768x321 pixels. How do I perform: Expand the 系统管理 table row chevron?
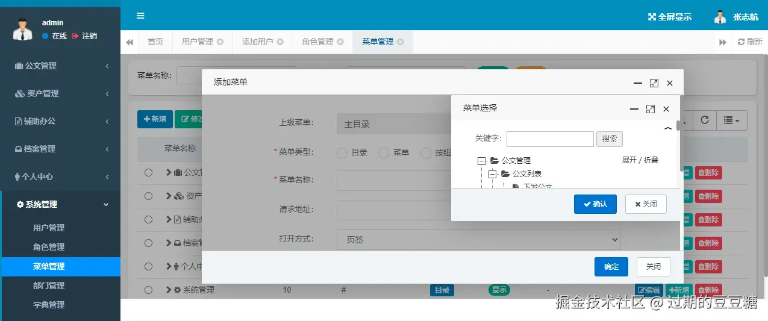(169, 290)
